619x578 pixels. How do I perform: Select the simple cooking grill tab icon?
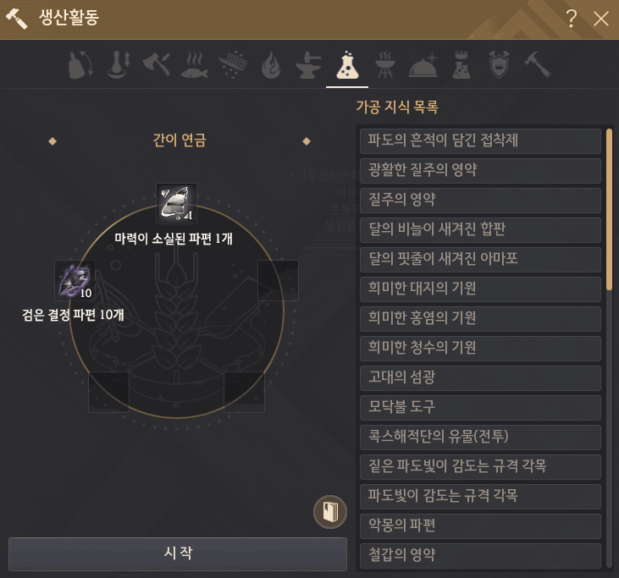point(385,65)
